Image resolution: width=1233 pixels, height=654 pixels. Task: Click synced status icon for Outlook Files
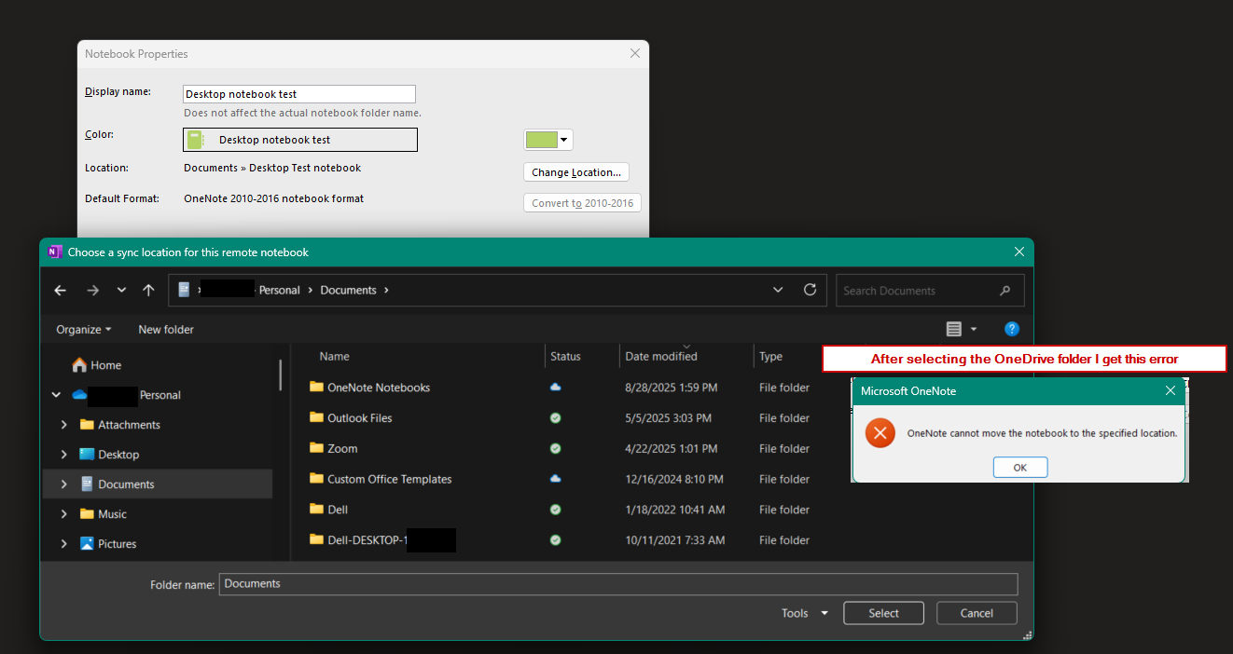[x=556, y=418]
